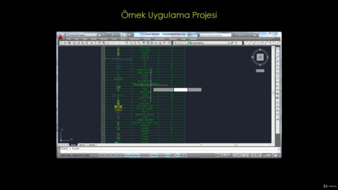
Task: Click the Save diskette icon in Standard toolbar
Action: point(69,43)
